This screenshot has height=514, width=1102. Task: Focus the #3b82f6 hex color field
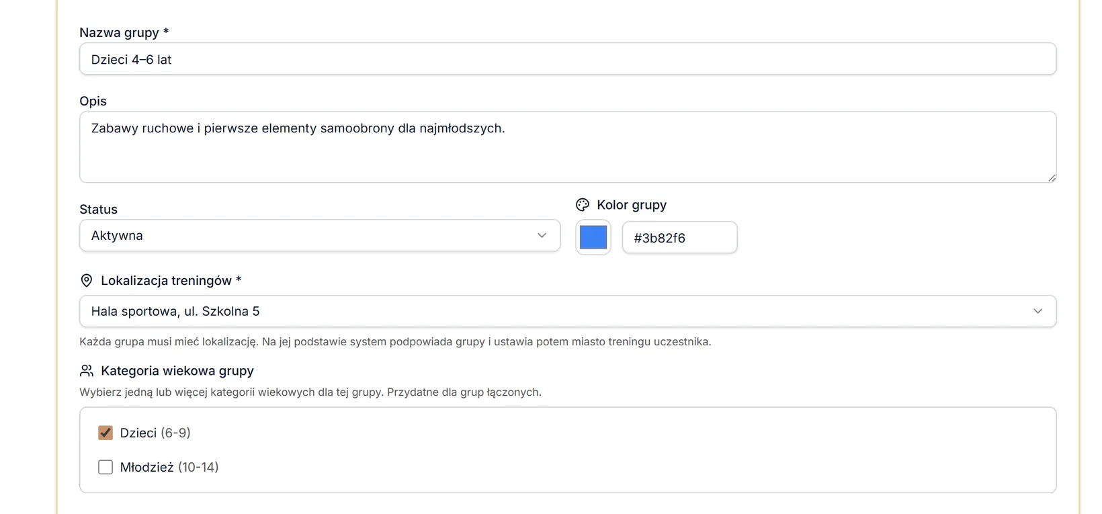coord(680,238)
